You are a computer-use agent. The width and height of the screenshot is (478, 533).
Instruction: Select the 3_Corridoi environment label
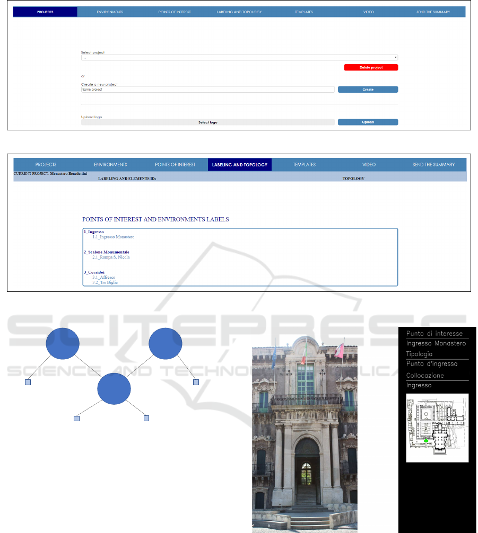click(x=95, y=272)
